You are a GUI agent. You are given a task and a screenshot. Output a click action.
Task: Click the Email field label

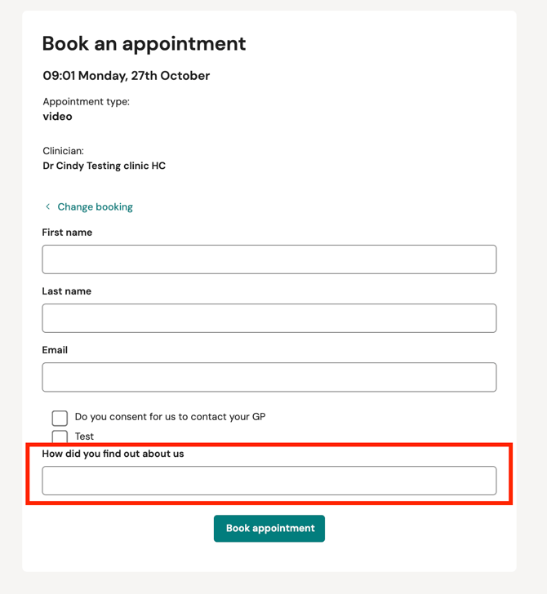(x=55, y=350)
